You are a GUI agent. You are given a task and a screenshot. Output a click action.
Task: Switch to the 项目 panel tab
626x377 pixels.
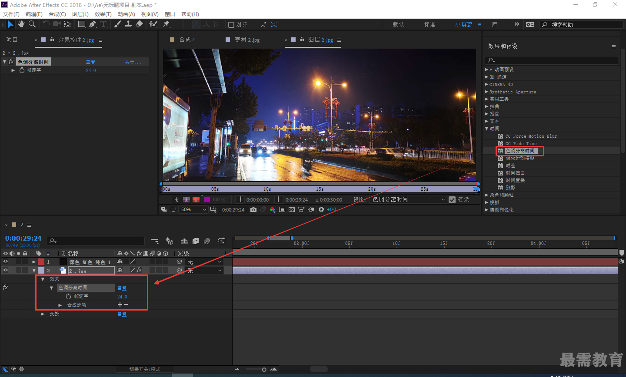tap(12, 40)
